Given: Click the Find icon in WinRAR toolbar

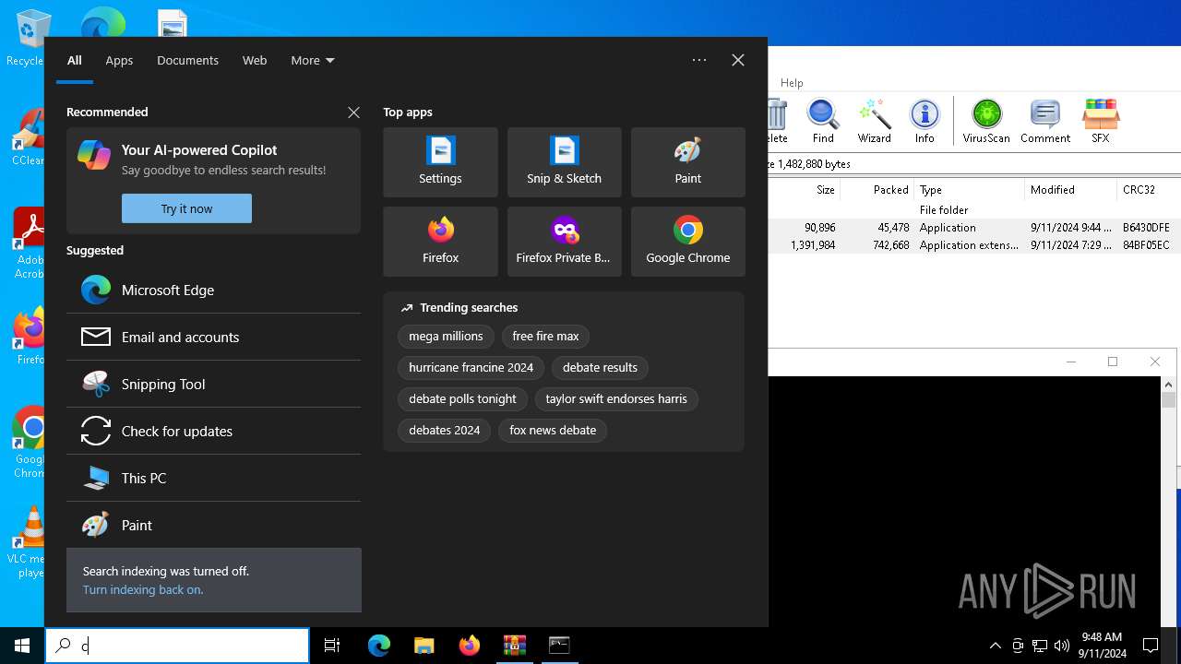Looking at the screenshot, I should (823, 122).
